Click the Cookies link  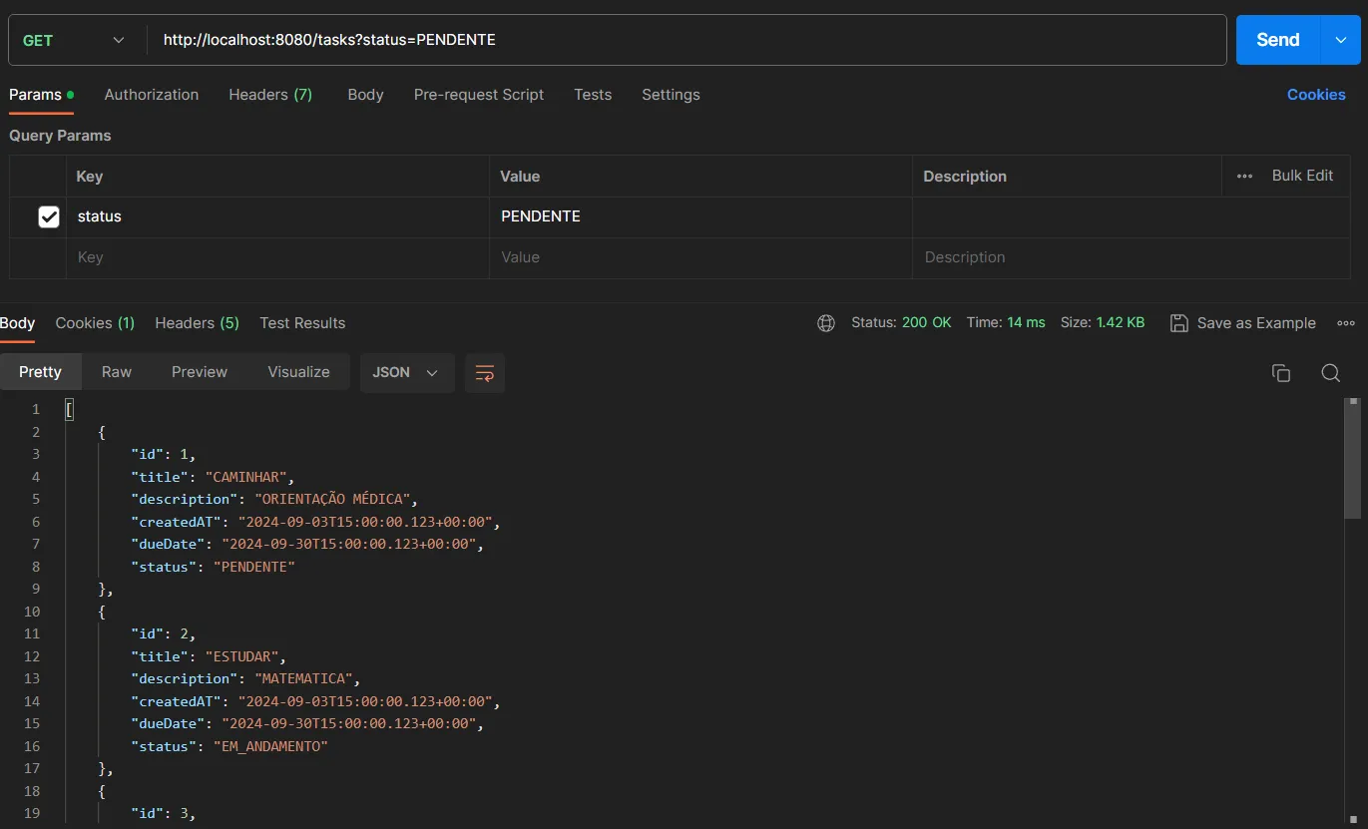click(1316, 95)
